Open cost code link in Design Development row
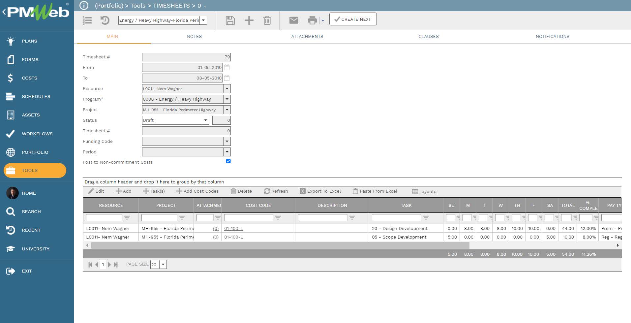Image resolution: width=631 pixels, height=323 pixels. [x=233, y=228]
